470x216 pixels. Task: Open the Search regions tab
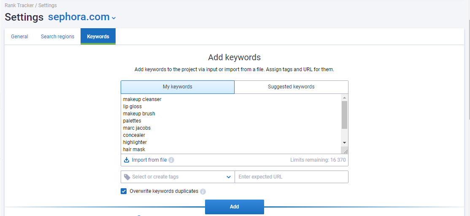57,37
